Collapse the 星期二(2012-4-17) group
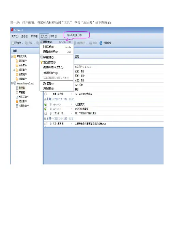 point(45,99)
